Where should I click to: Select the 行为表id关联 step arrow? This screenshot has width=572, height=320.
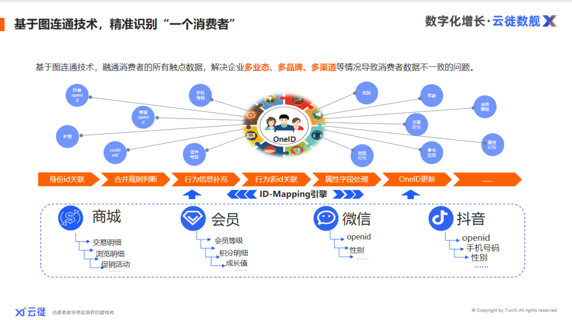pyautogui.click(x=276, y=179)
